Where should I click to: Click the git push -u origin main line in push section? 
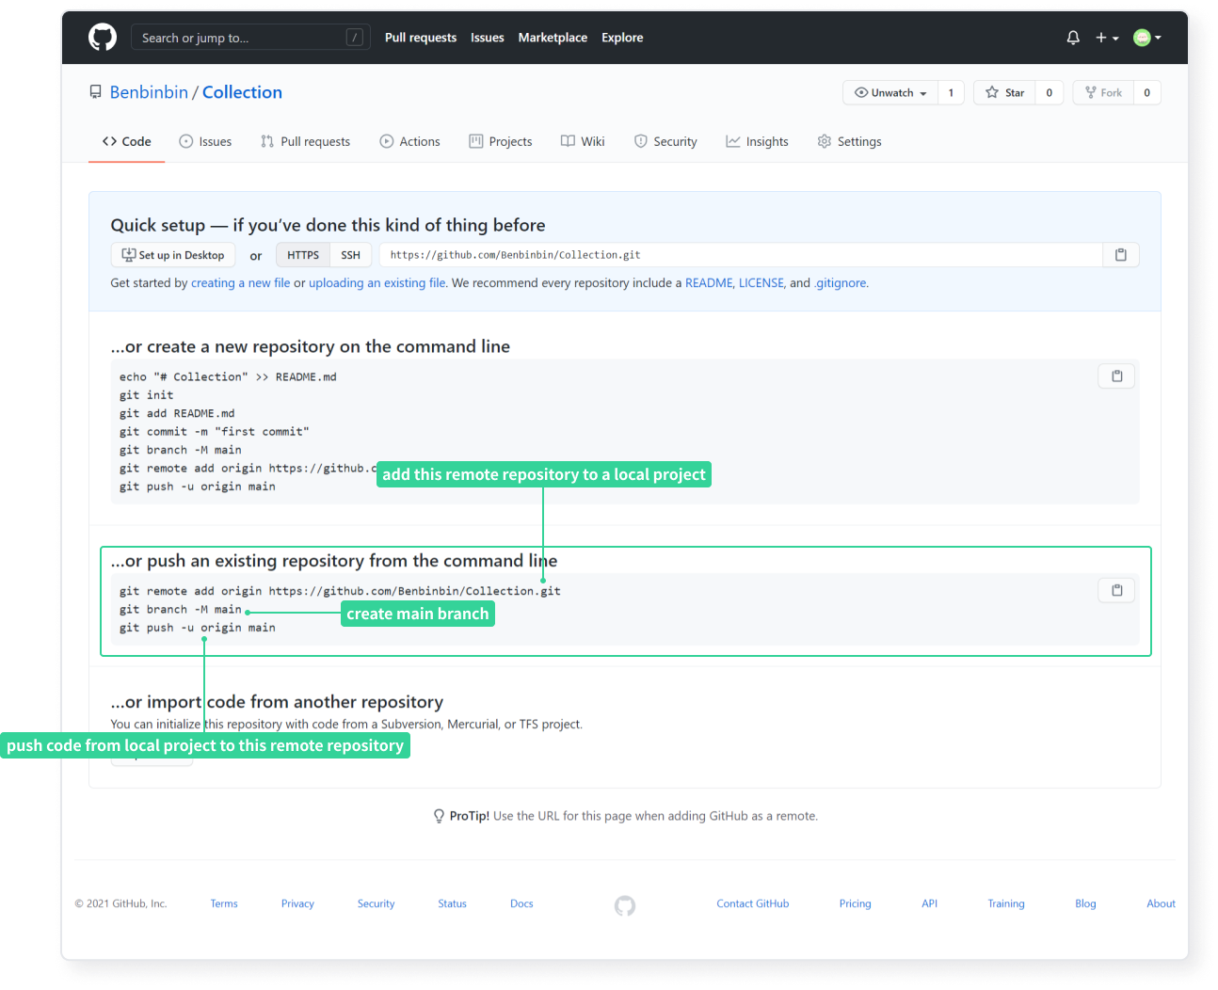[198, 628]
